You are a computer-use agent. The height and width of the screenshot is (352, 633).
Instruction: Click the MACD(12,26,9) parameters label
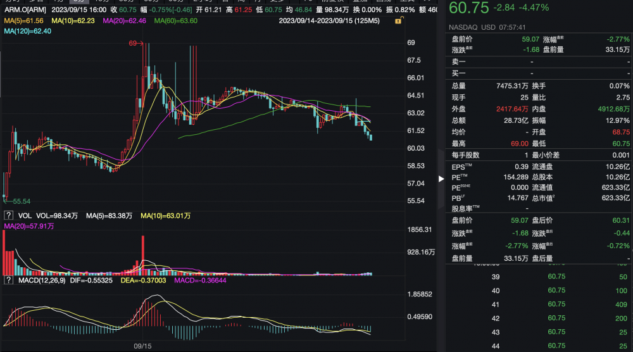(x=42, y=280)
